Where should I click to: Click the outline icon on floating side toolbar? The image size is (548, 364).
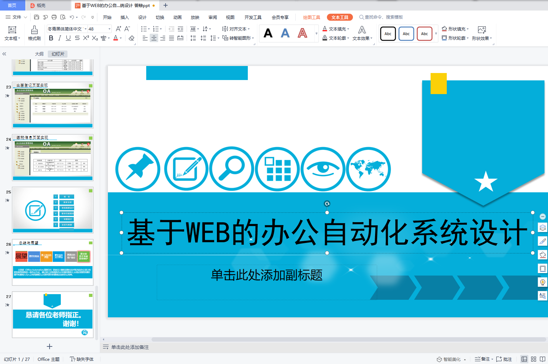click(x=543, y=269)
